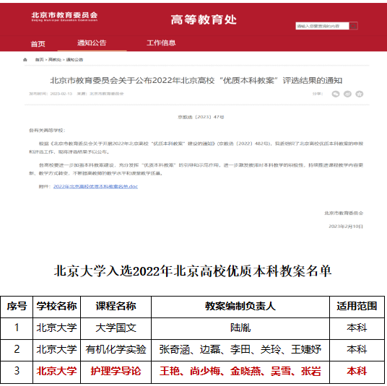Click the 教案编制负责人 column header
Screen dimensions: 387x386
(x=240, y=307)
